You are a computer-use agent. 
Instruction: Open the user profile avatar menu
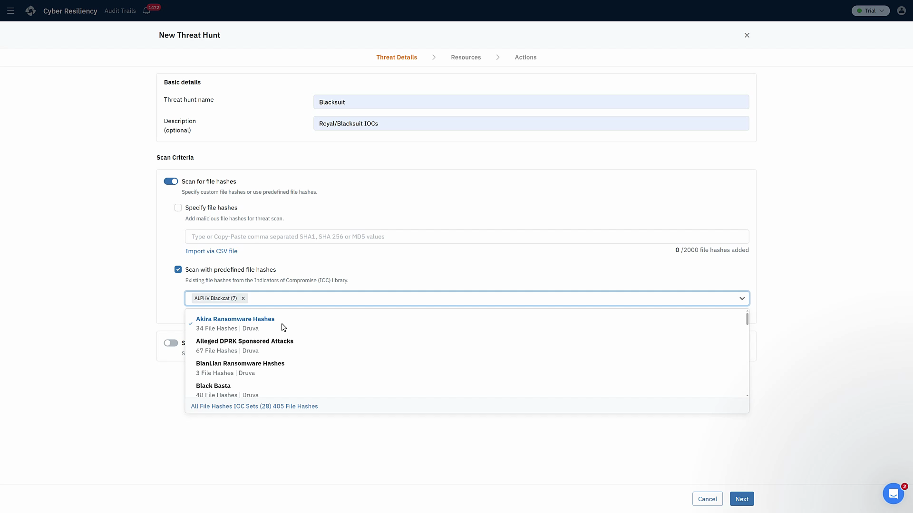click(902, 10)
